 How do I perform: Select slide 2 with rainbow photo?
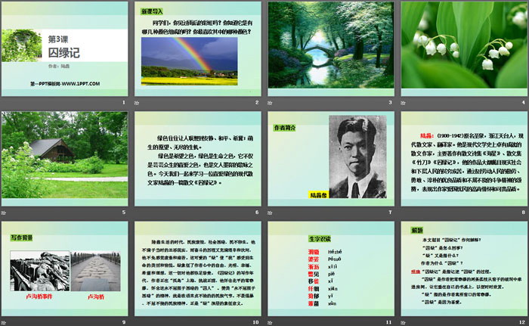[198, 49]
